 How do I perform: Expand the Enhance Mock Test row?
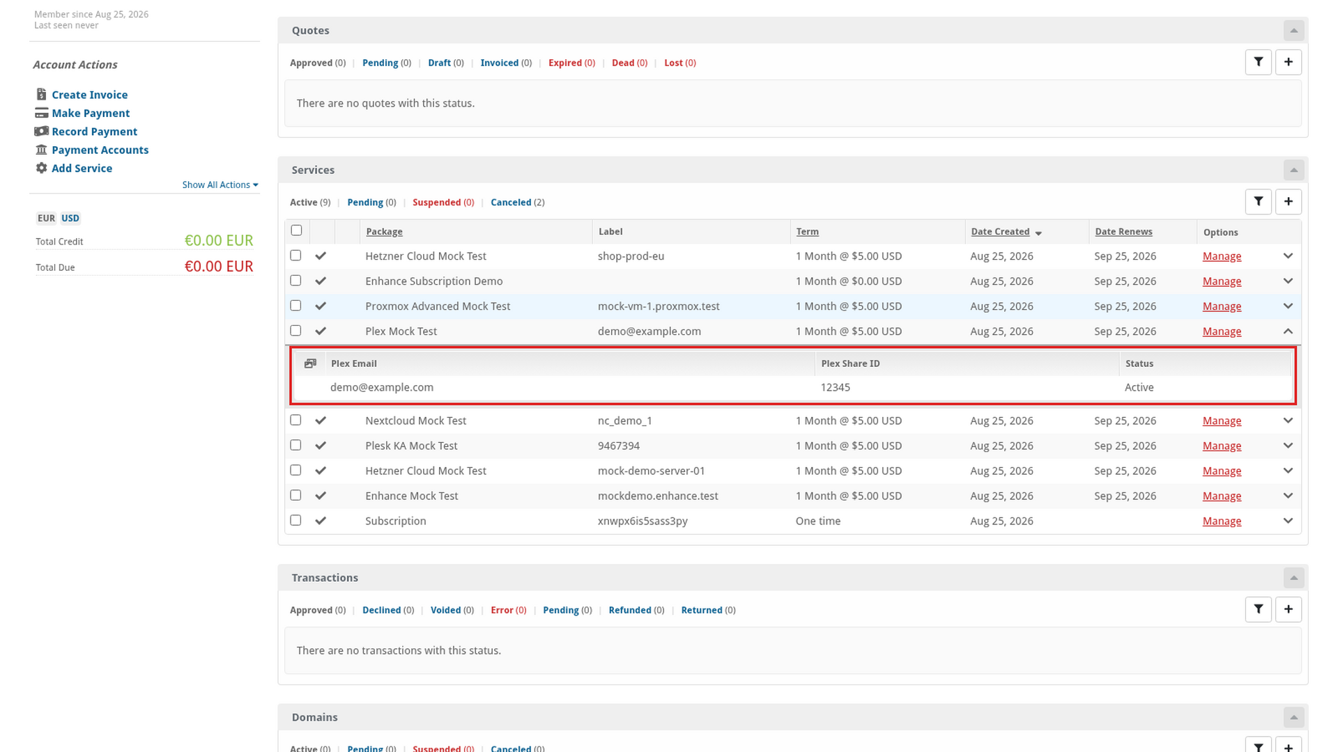coord(1288,496)
